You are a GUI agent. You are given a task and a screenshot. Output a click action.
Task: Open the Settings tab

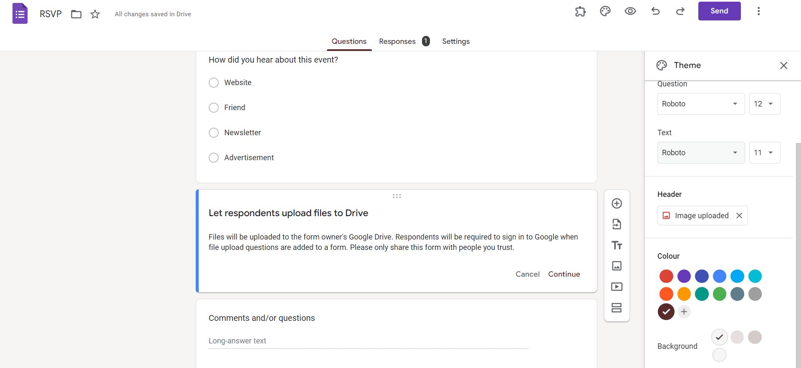point(456,41)
